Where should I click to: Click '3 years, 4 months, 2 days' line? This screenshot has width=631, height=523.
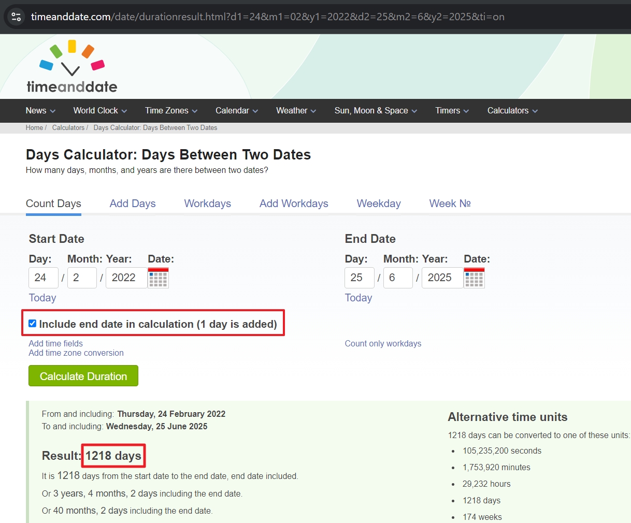(142, 493)
